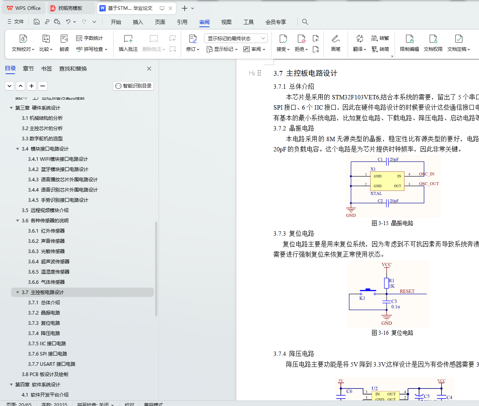479x406 pixels.
Task: Click 字数统计 word count
Action: pyautogui.click(x=90, y=38)
